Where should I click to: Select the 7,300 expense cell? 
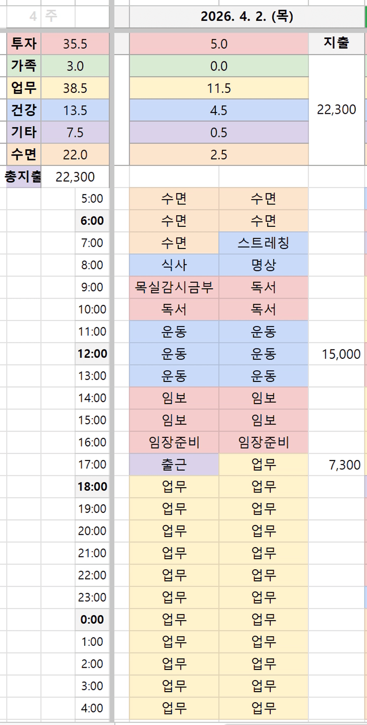(344, 465)
